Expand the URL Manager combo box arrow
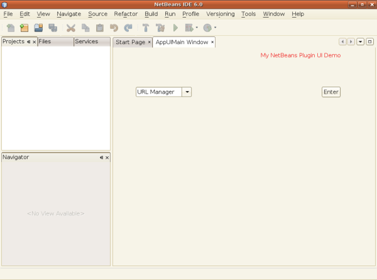The height and width of the screenshot is (280, 377). pos(187,92)
